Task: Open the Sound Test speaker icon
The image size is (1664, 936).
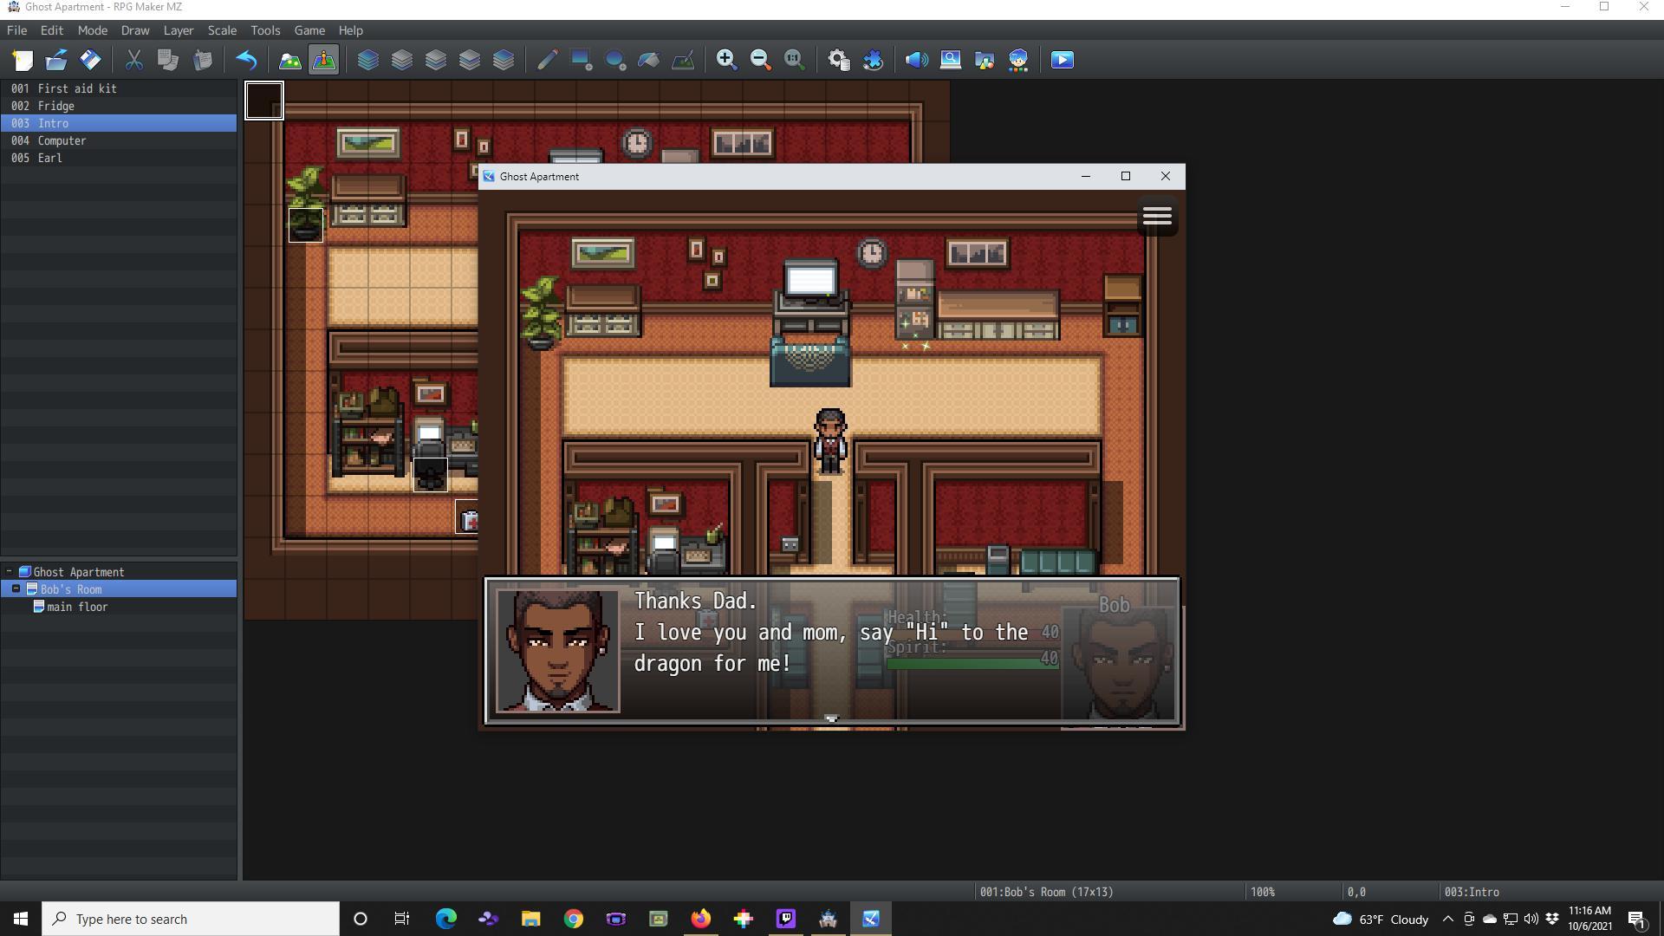Action: (916, 60)
